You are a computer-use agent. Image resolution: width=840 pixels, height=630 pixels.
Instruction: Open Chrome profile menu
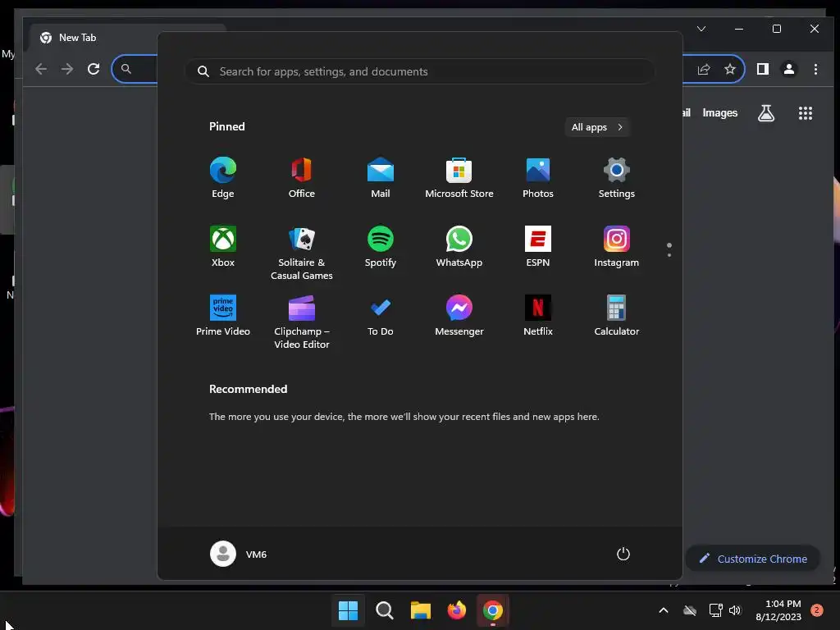[x=789, y=69]
